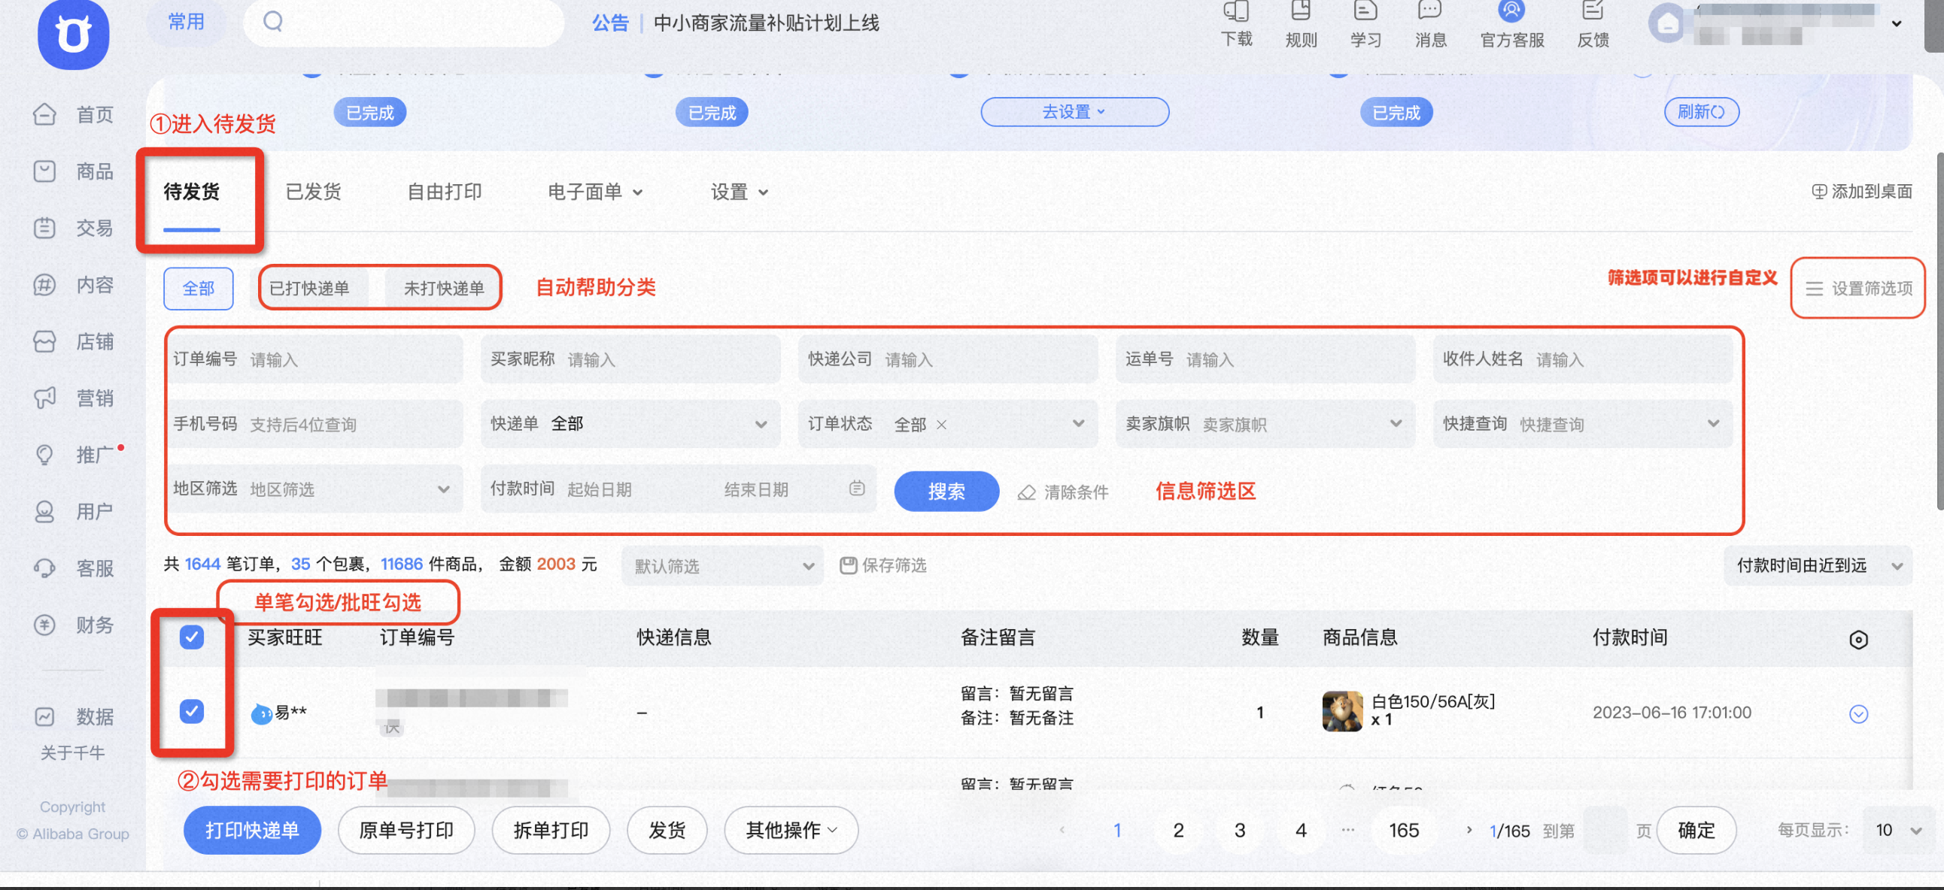Contact 官方客服 official support
This screenshot has width=1944, height=890.
(1511, 24)
